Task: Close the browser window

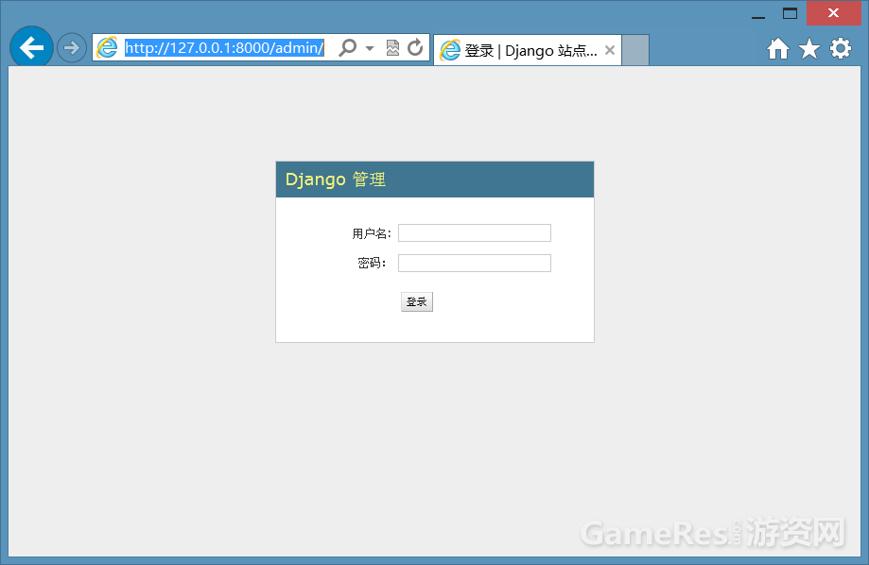Action: click(833, 12)
